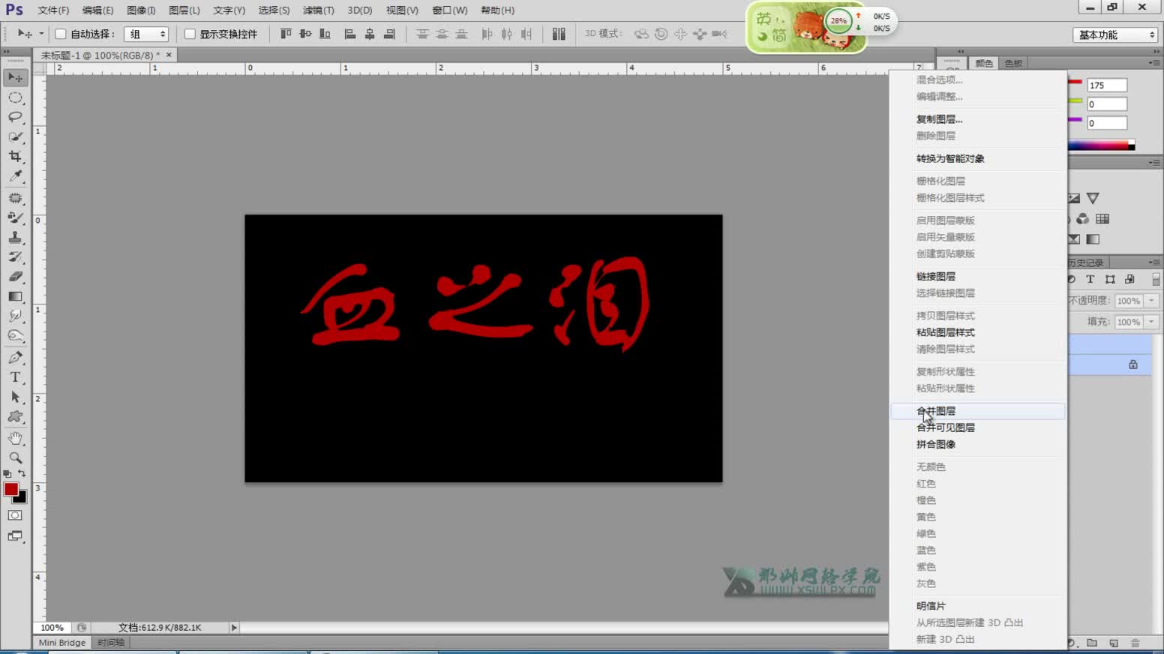The image size is (1164, 654).
Task: Open the 滤镜 menu
Action: [318, 10]
